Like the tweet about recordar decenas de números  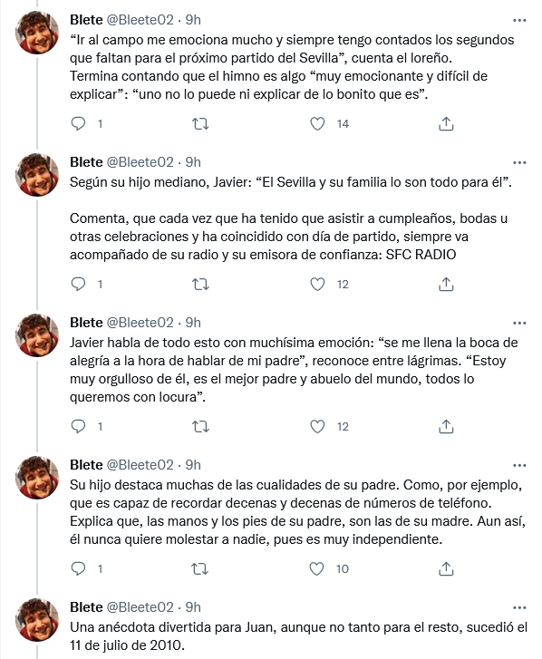point(316,569)
